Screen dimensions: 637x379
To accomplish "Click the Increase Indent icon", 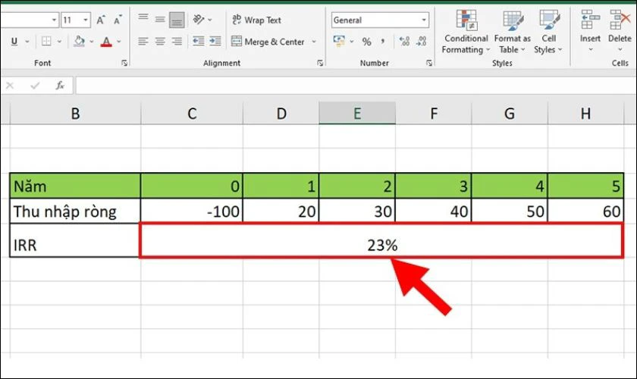I will click(x=215, y=41).
